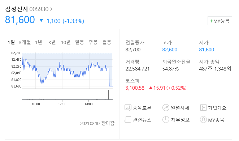
Task: Click the 외국인소진율 value 54.87%
Action: pyautogui.click(x=170, y=69)
